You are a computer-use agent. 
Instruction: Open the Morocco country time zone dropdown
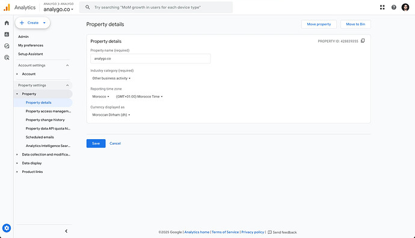(100, 96)
